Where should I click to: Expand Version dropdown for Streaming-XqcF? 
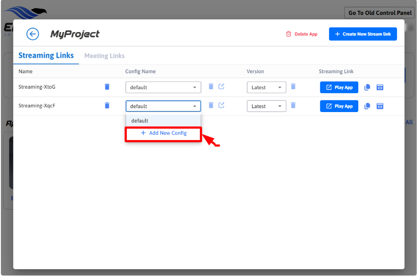266,106
